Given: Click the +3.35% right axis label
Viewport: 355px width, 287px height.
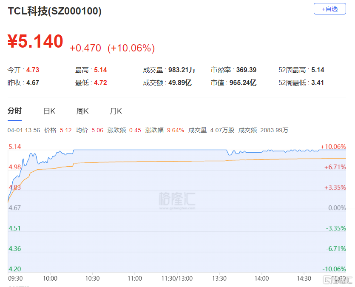Looking at the screenshot, I should point(335,188).
